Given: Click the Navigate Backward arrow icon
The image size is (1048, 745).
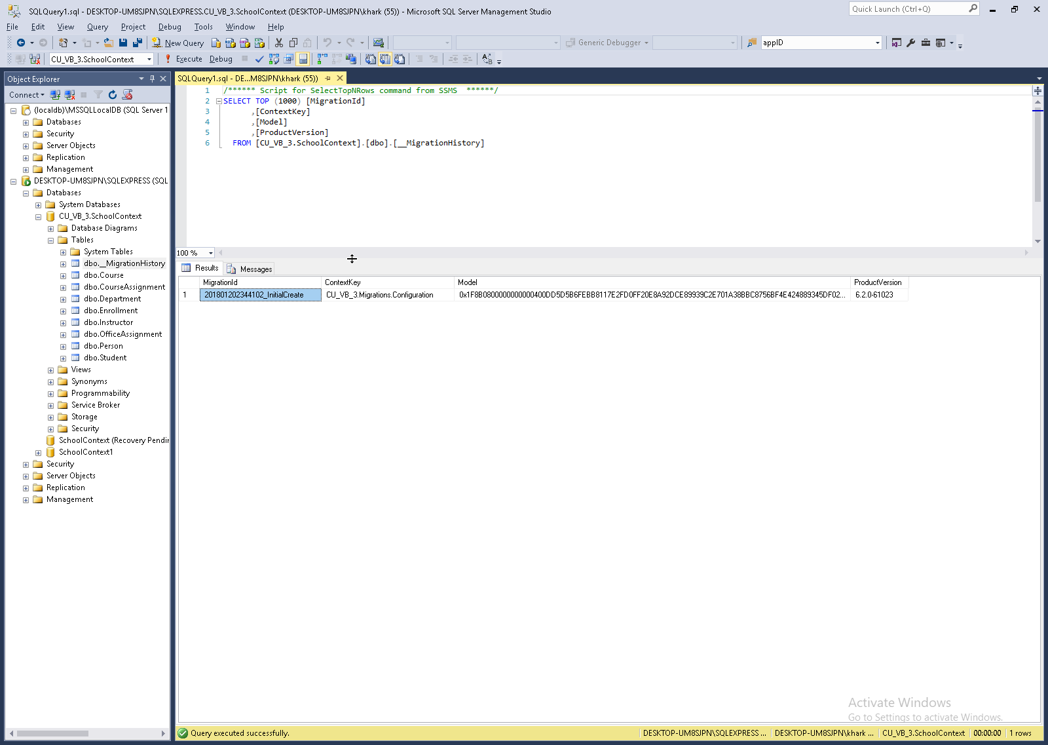Looking at the screenshot, I should tap(21, 43).
